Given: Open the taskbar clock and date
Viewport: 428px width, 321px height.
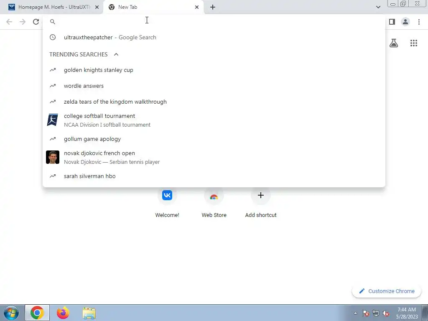Looking at the screenshot, I should [407, 313].
